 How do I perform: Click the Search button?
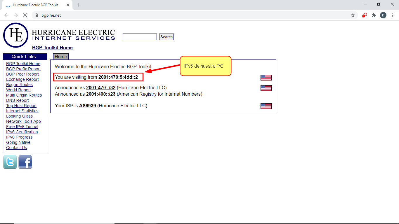coord(166,37)
